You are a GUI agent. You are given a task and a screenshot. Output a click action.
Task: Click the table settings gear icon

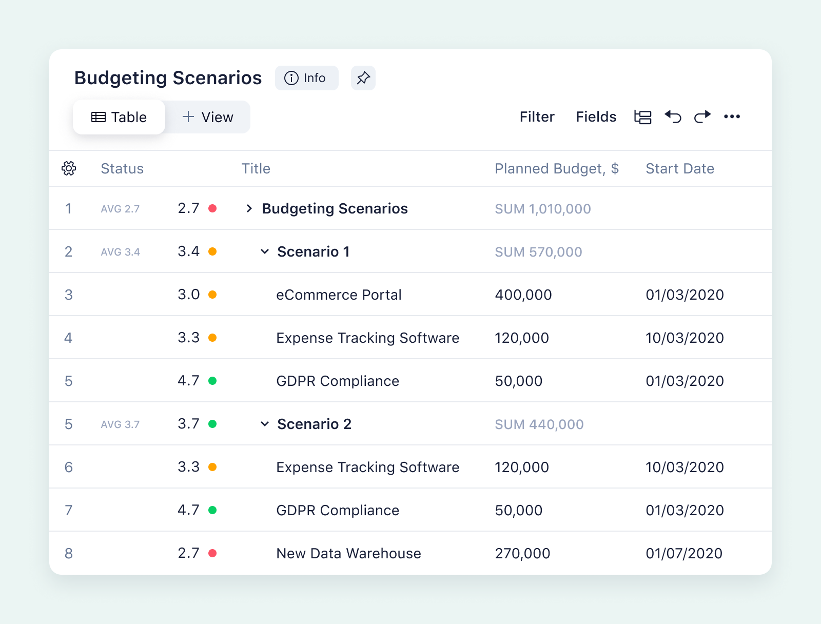coord(69,168)
